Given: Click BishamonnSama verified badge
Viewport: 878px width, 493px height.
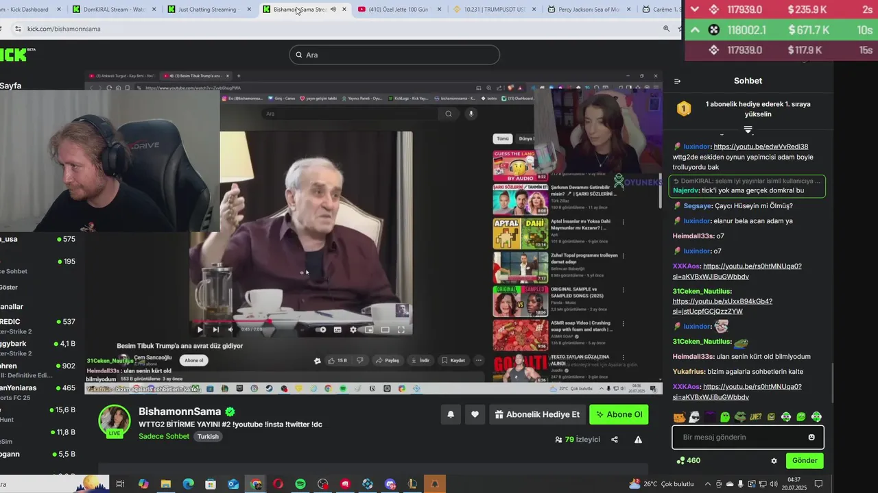Looking at the screenshot, I should [230, 412].
